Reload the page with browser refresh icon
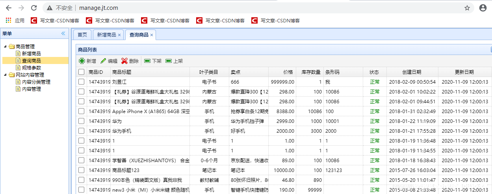Image resolution: width=492 pixels, height=194 pixels. pos(34,8)
